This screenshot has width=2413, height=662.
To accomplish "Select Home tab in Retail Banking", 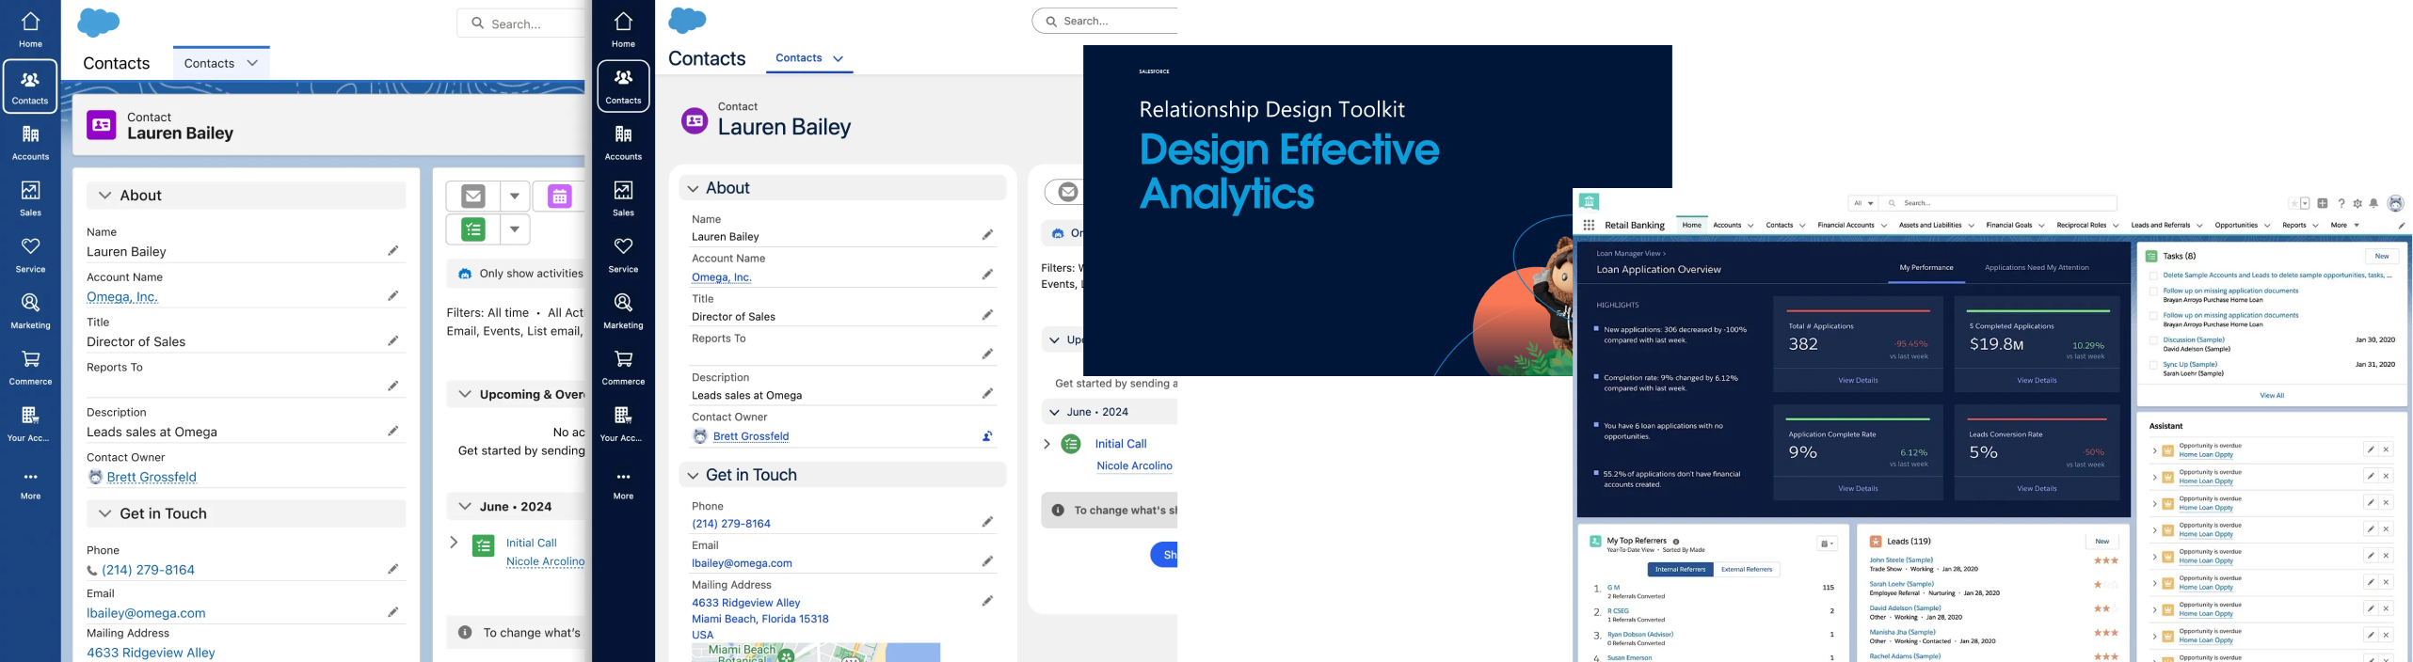I will tap(1692, 225).
